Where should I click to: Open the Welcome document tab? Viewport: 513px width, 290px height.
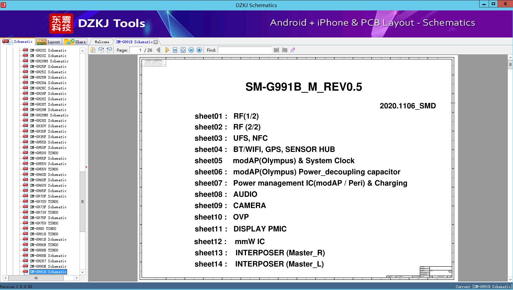(102, 42)
